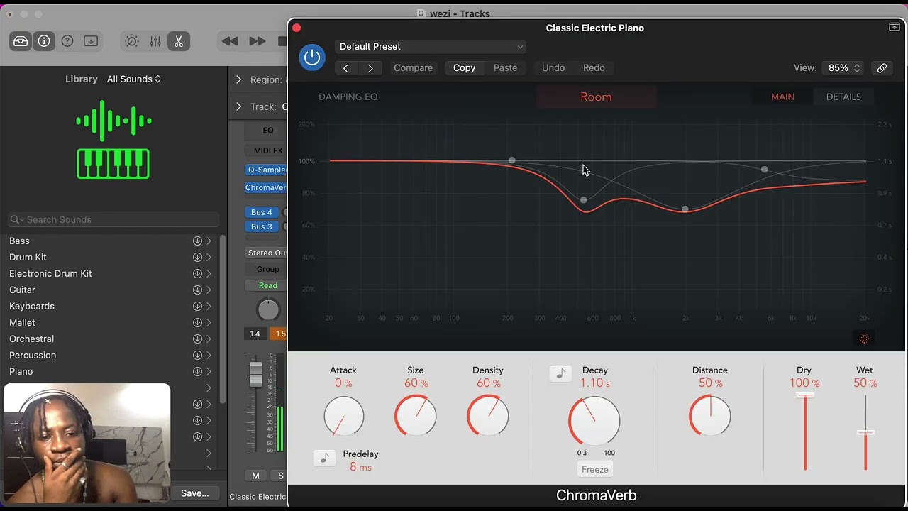Open the All Sounds library dropdown
908x511 pixels.
(x=134, y=79)
